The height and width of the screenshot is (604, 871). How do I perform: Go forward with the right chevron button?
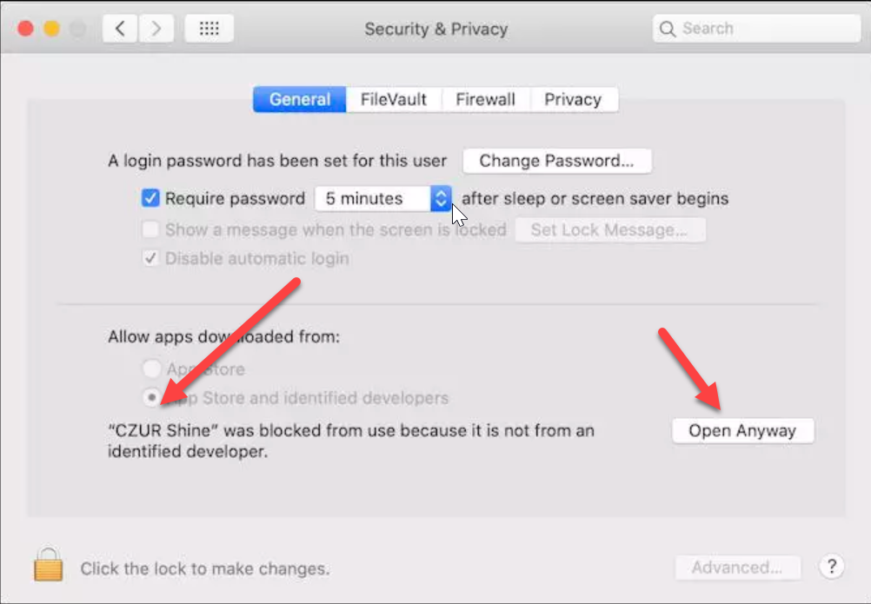(x=156, y=29)
